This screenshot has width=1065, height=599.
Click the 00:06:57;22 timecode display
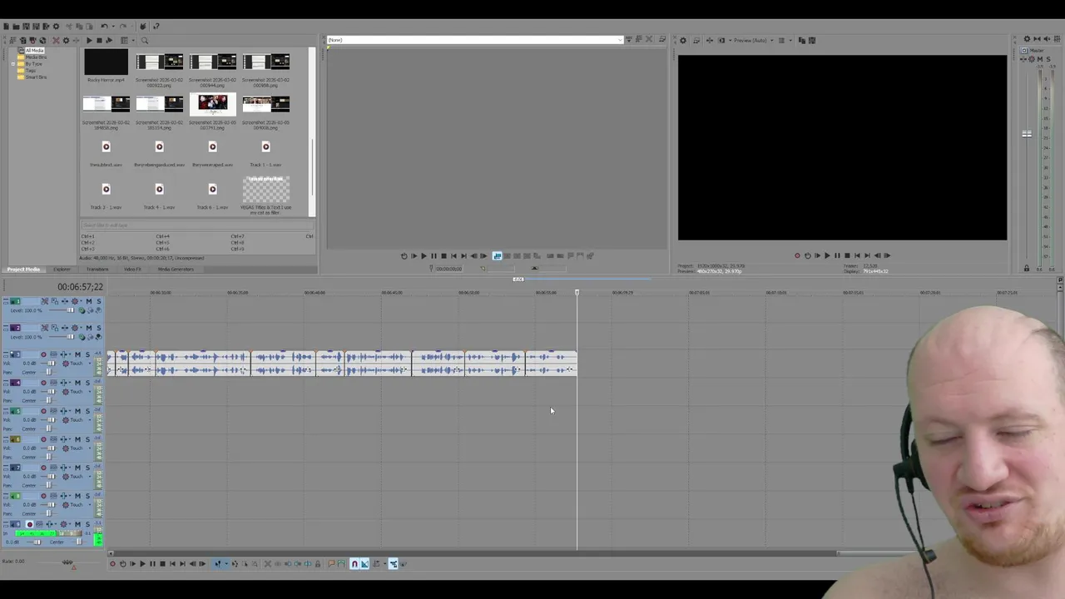pyautogui.click(x=80, y=287)
